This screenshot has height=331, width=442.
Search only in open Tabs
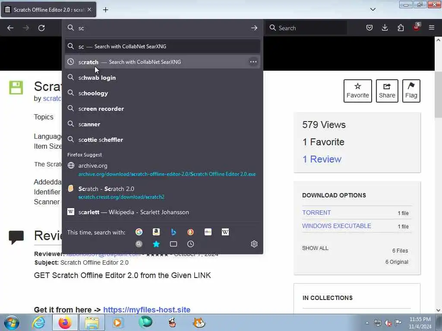pos(174,244)
